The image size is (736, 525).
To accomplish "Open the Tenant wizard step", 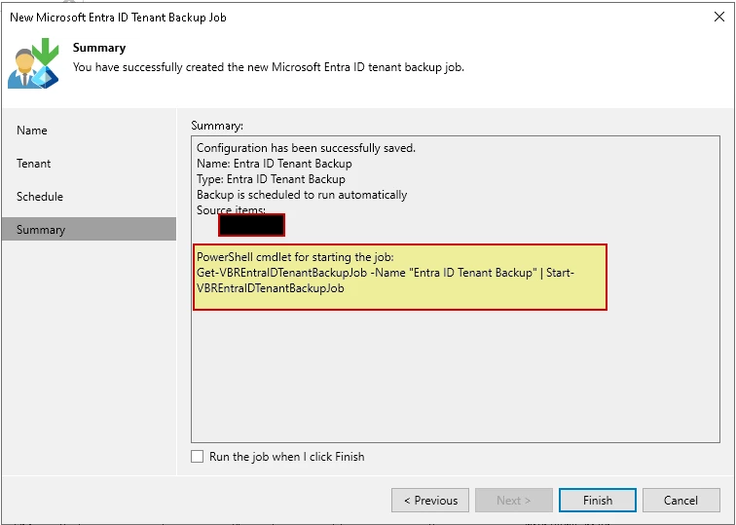I will tap(33, 164).
